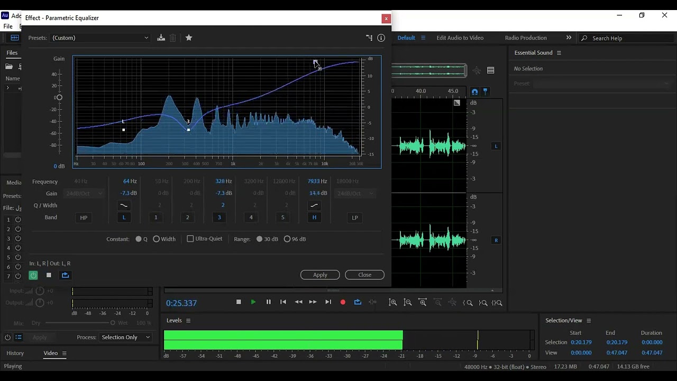Open the editor panel list icon
This screenshot has height=381, width=677.
(490, 70)
